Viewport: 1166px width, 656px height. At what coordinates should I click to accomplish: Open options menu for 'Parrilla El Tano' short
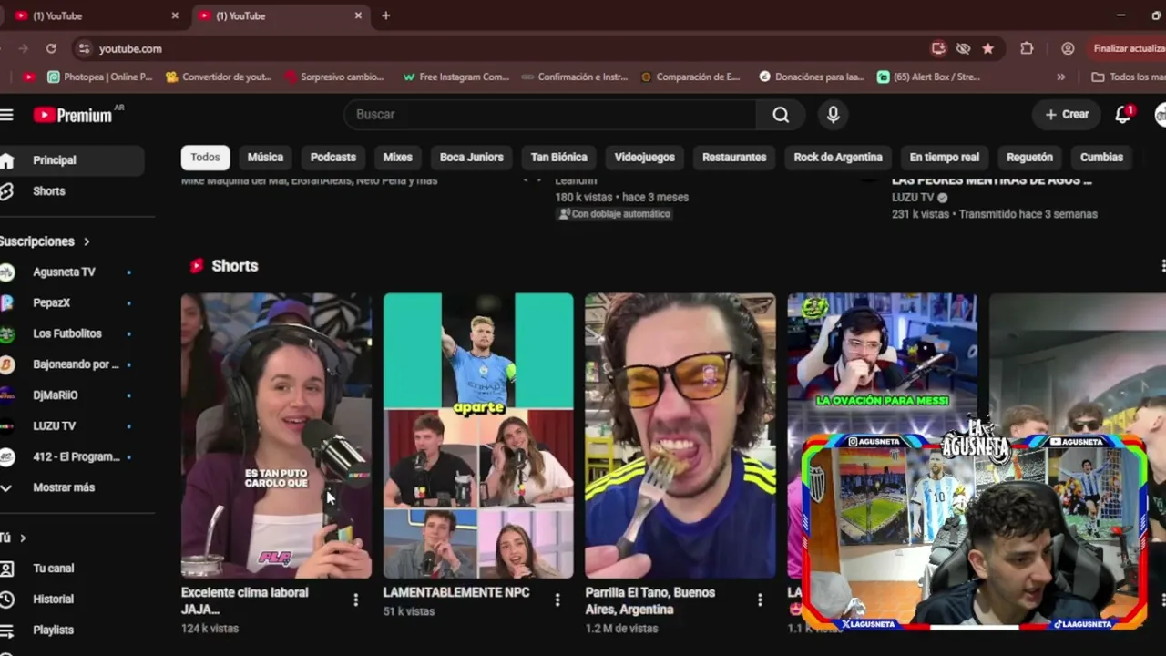point(760,600)
